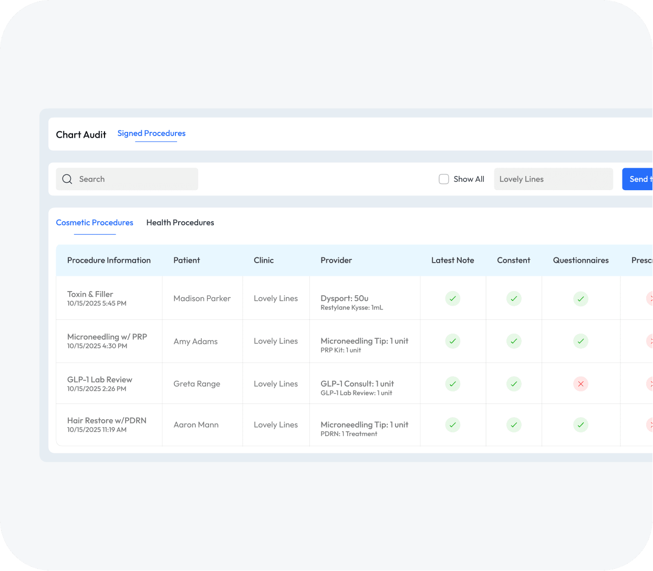Click the search magnifier icon
The image size is (653, 571).
click(x=67, y=179)
